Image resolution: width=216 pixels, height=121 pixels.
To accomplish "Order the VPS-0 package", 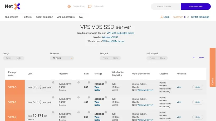I will point(198,87).
